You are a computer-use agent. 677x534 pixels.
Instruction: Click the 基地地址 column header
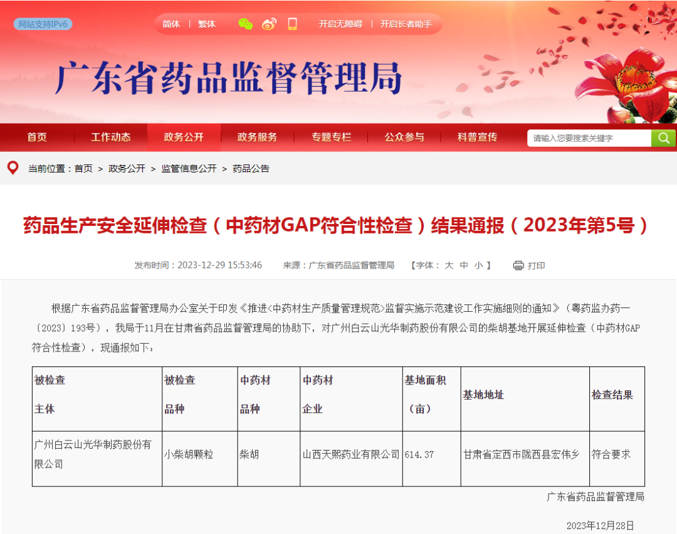tap(525, 398)
